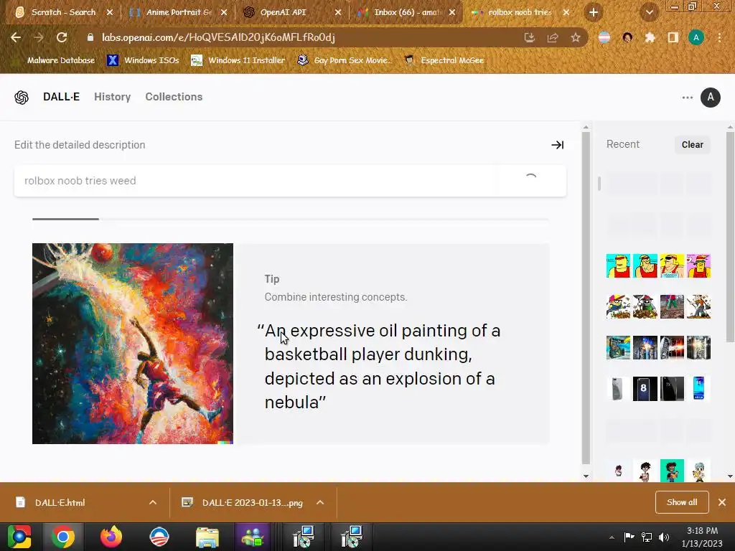Screen dimensions: 735x551
Task: Open Chrome three-dot menu
Action: (x=719, y=37)
